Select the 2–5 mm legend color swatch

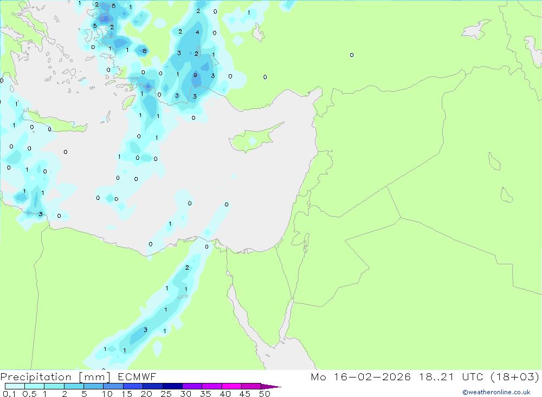[74, 386]
